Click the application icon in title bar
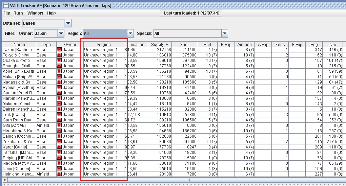 6,5
